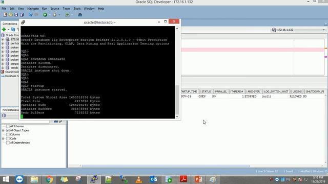Open File Explorer from the taskbar

[34, 179]
